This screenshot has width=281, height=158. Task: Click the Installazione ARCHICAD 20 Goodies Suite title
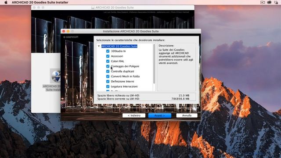pyautogui.click(x=131, y=31)
